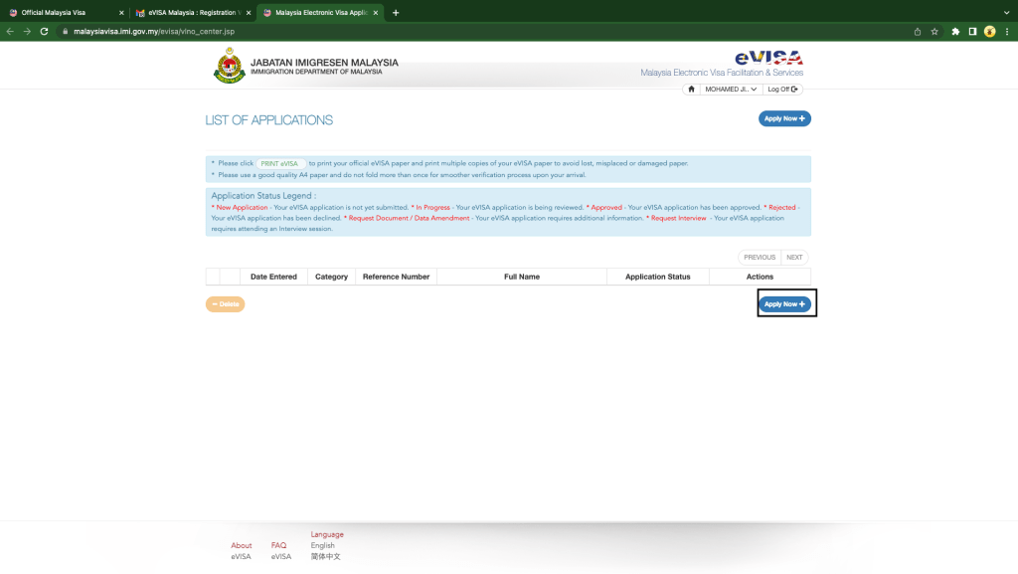Click the Delete button below the table
This screenshot has height=574, width=1018.
[226, 303]
